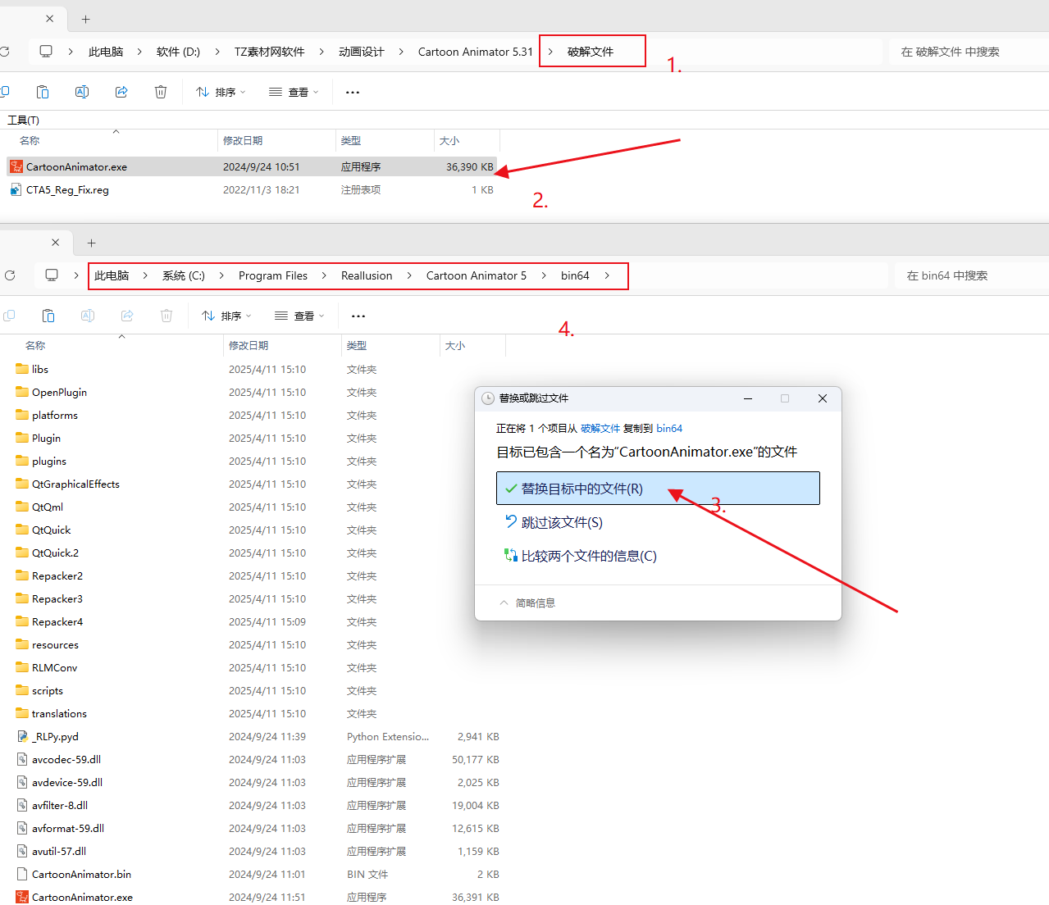Click the share icon in the upper window toolbar

coord(121,92)
